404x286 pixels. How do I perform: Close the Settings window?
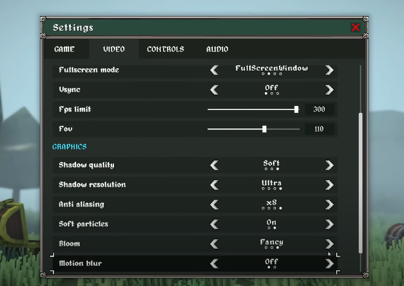tap(356, 27)
